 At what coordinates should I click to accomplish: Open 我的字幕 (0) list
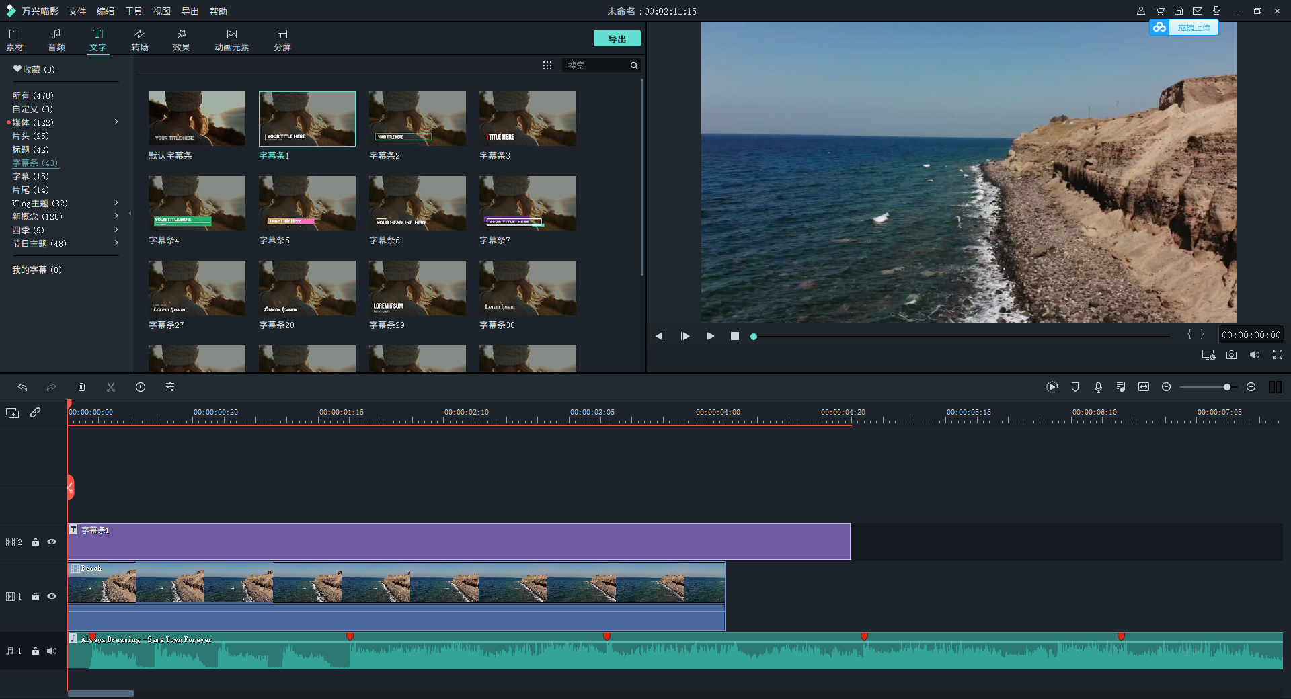pos(37,270)
